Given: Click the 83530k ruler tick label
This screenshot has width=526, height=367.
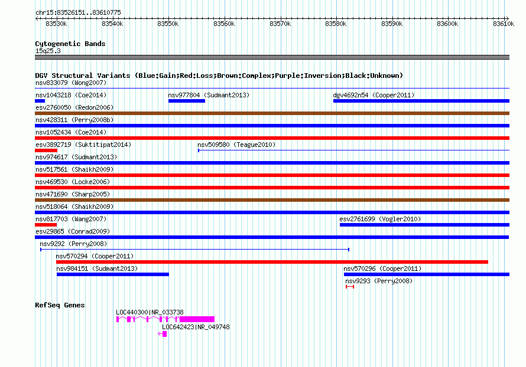Looking at the screenshot, I should (x=56, y=24).
